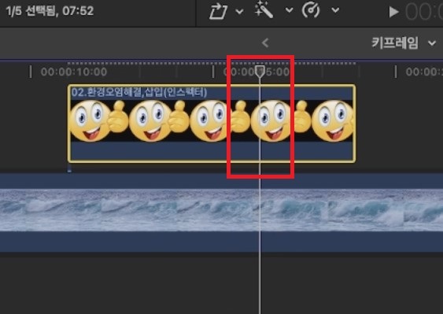Image resolution: width=443 pixels, height=314 pixels.
Task: Go back with the left chevron
Action: 265,43
